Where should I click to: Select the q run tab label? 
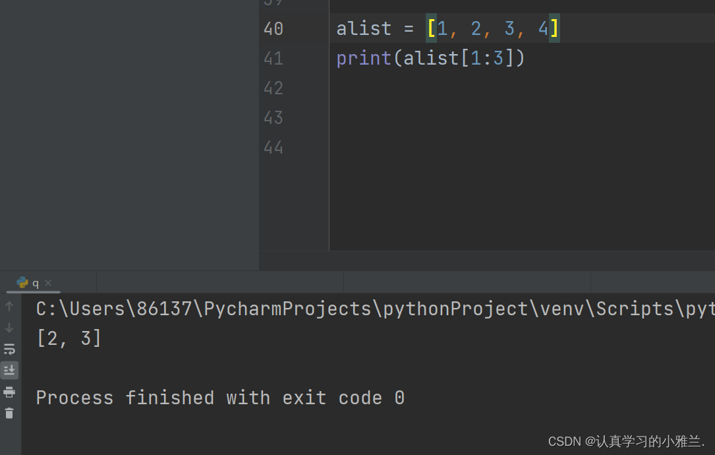[35, 284]
